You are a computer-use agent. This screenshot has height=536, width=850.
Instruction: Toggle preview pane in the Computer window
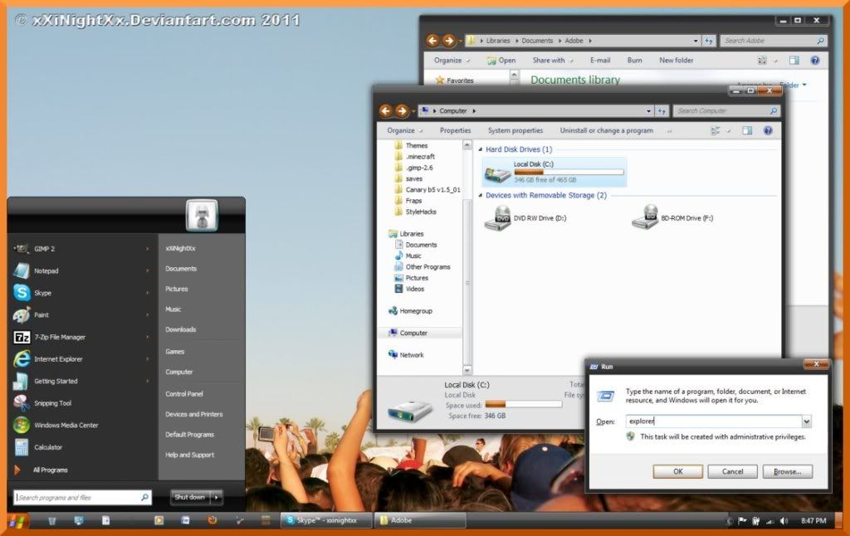tap(747, 130)
